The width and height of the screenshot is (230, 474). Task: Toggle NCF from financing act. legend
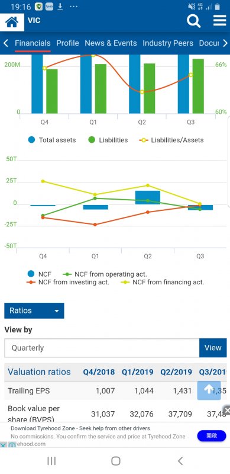163,282
